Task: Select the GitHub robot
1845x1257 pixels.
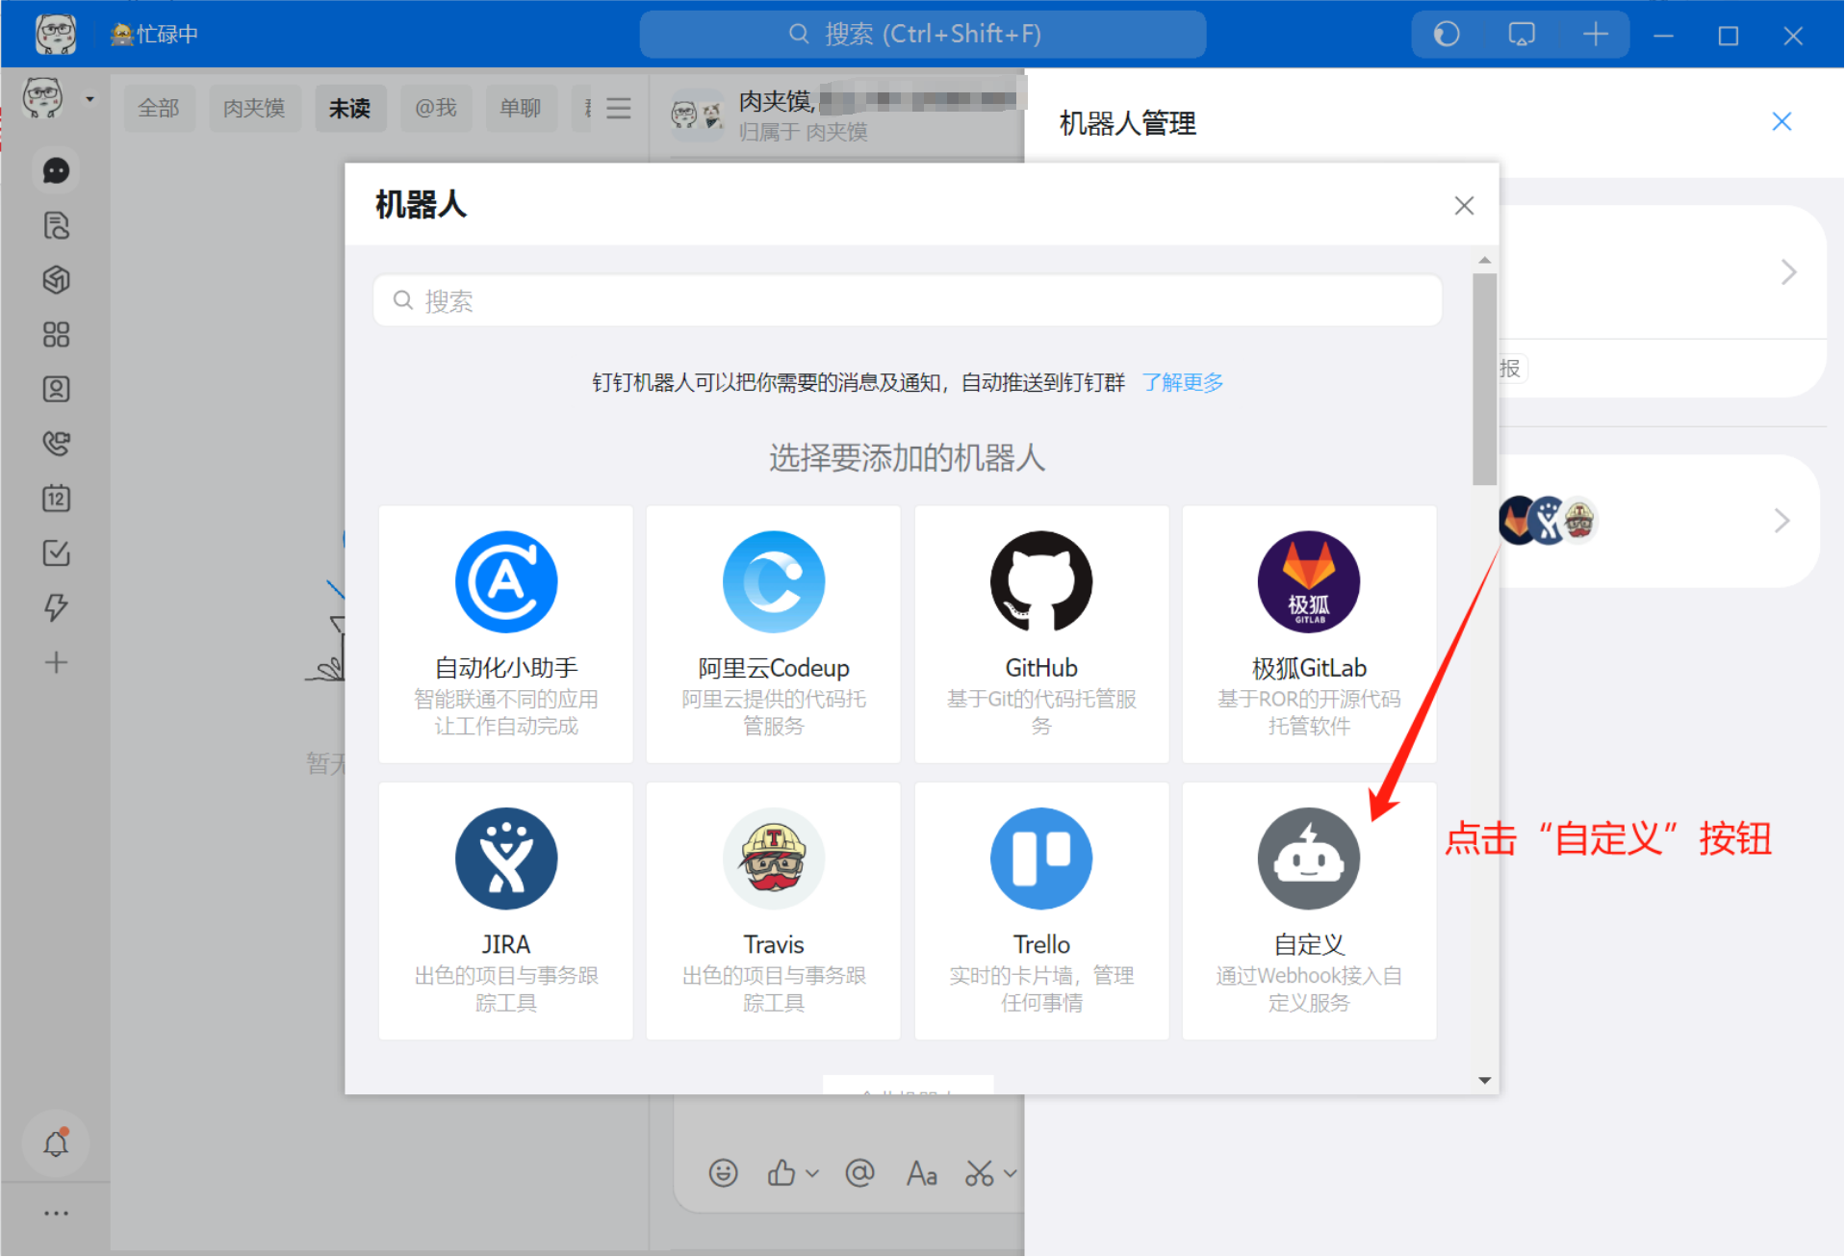Action: coord(1041,634)
